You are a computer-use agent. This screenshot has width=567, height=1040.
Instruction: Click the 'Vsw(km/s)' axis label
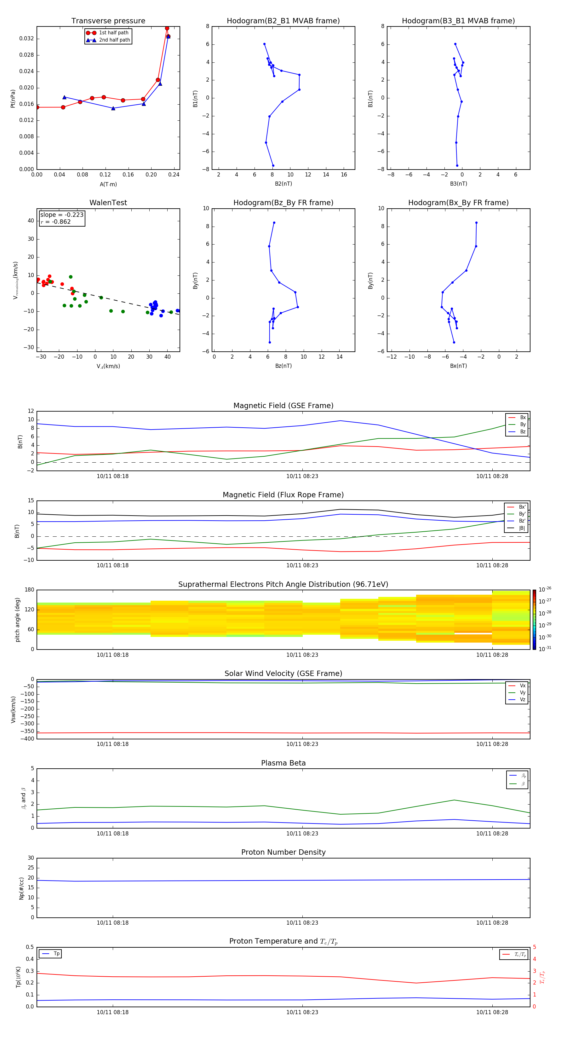pyautogui.click(x=13, y=709)
